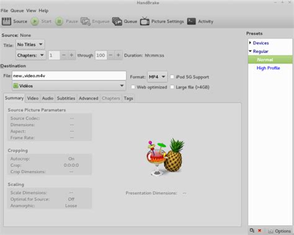This screenshot has height=235, width=294.
Task: Click the 'Source Codec:' label
Action: click(25, 118)
